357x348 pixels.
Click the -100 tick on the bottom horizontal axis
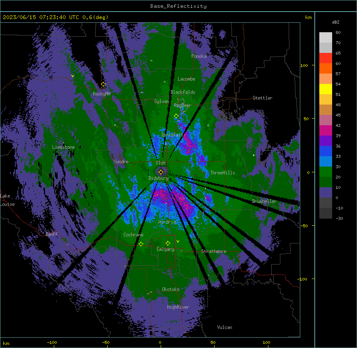point(52,342)
